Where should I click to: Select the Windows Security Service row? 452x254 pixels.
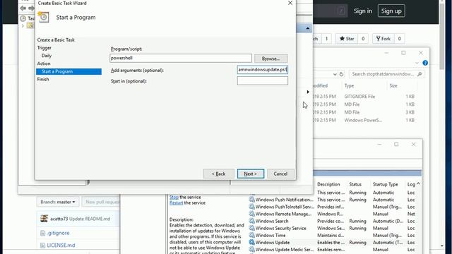click(333, 228)
